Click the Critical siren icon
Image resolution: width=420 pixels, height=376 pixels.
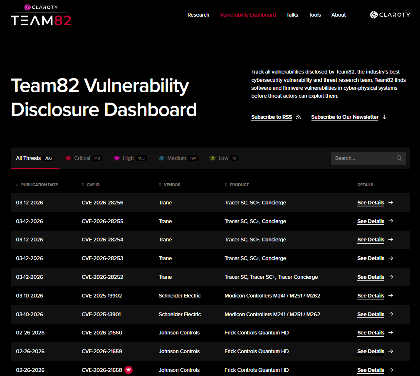(x=68, y=158)
